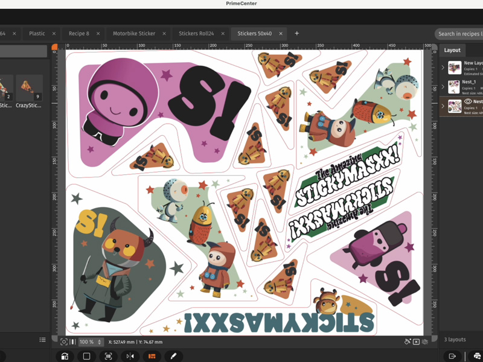Screen dimensions: 483x362
Task: Click the fit-to-frame icon in bottom toolbar
Action: coord(108,356)
